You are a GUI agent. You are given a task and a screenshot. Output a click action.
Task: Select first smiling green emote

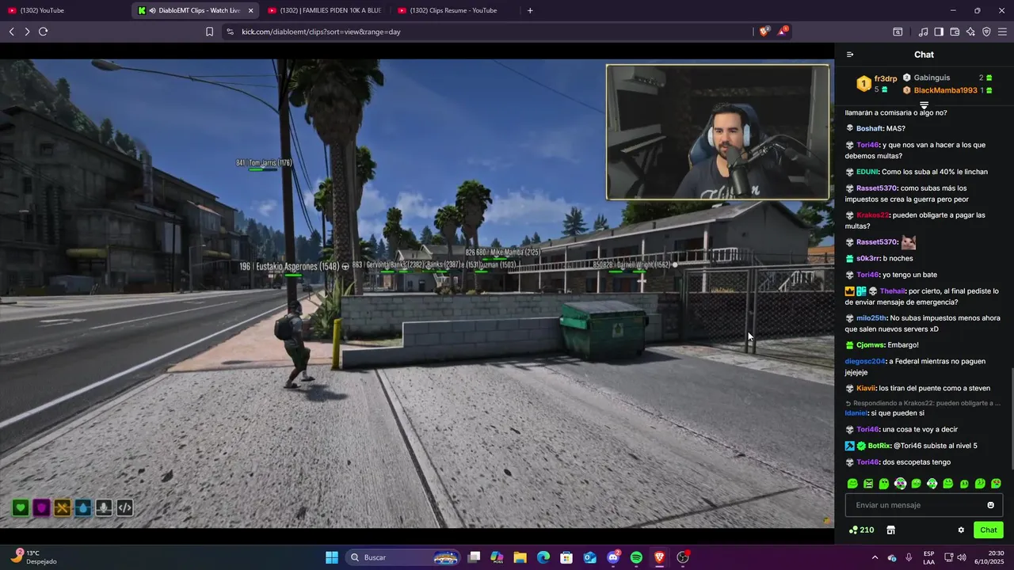(852, 484)
